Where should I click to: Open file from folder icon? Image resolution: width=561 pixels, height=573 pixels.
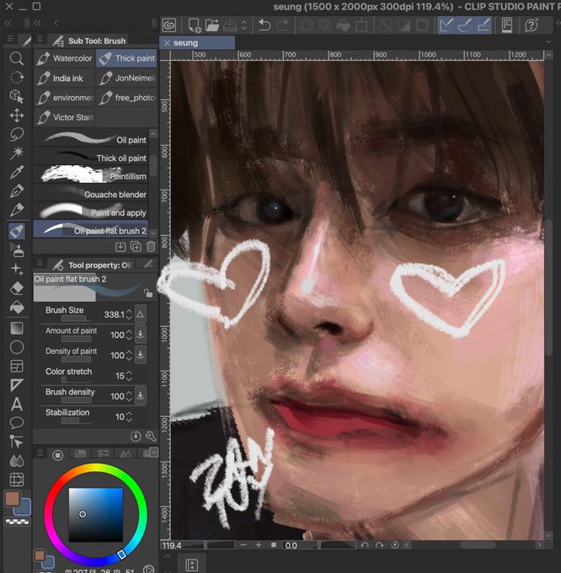211,25
